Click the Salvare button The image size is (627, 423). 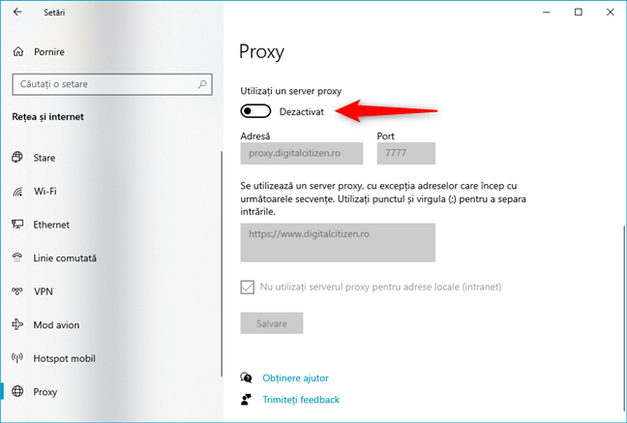click(272, 322)
